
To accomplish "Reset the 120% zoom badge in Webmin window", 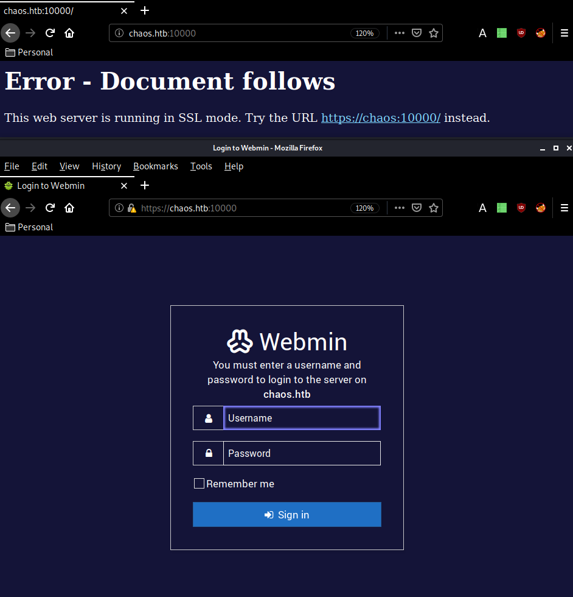I will [364, 208].
